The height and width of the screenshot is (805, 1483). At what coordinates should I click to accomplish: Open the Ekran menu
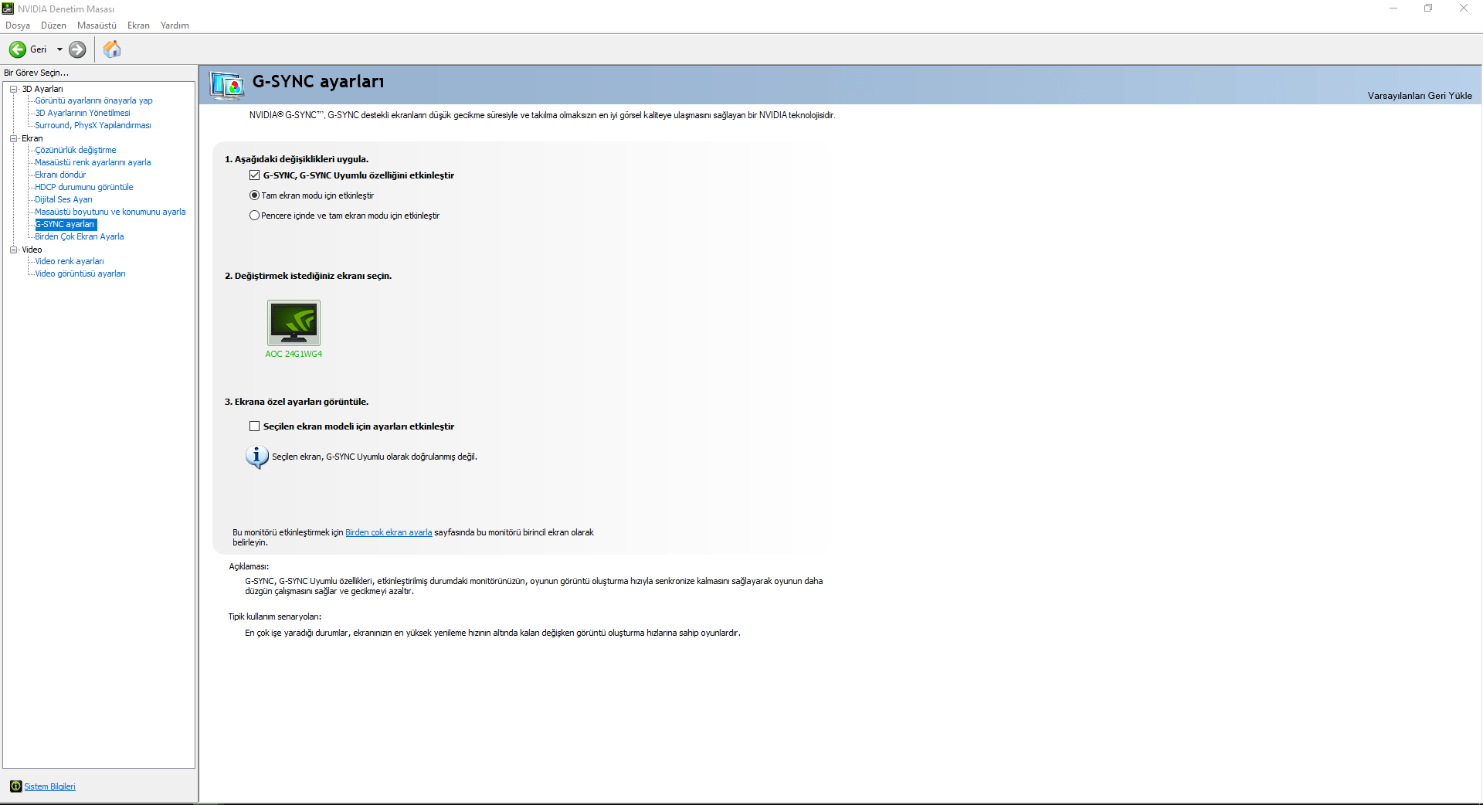[x=138, y=25]
